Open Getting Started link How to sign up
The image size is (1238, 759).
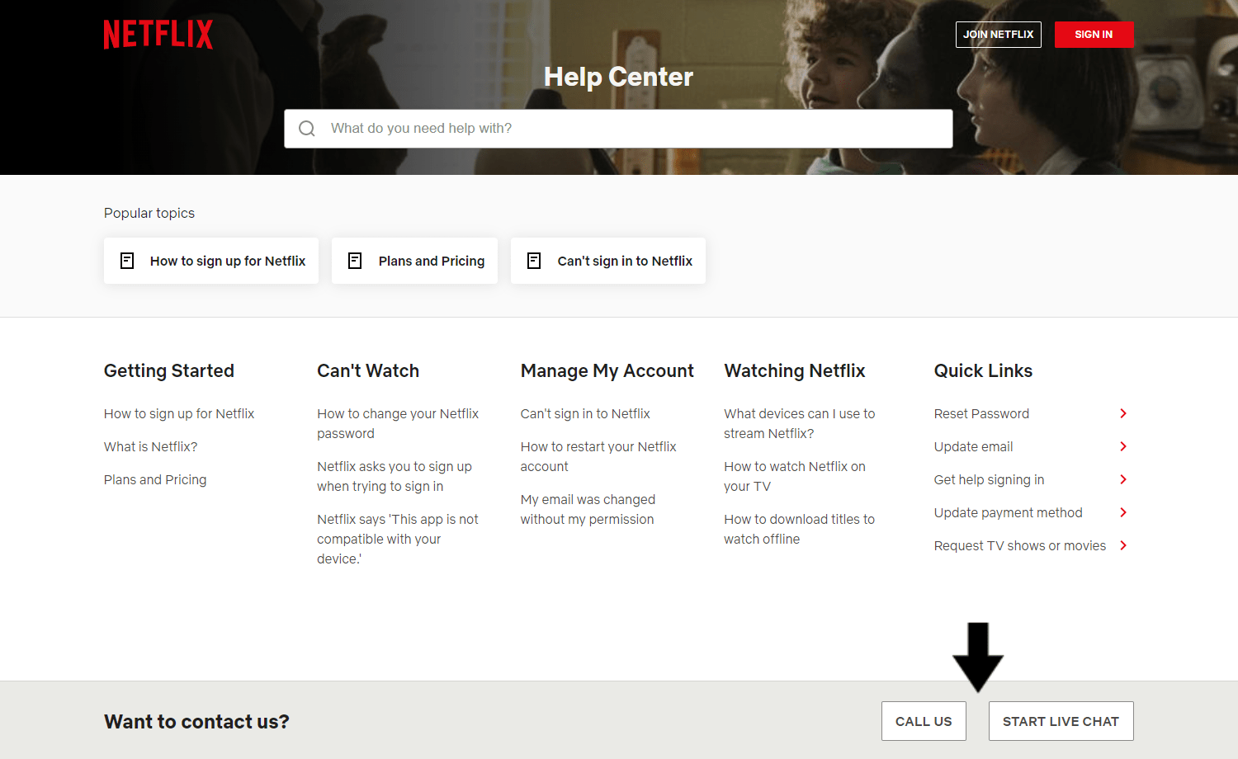(179, 413)
